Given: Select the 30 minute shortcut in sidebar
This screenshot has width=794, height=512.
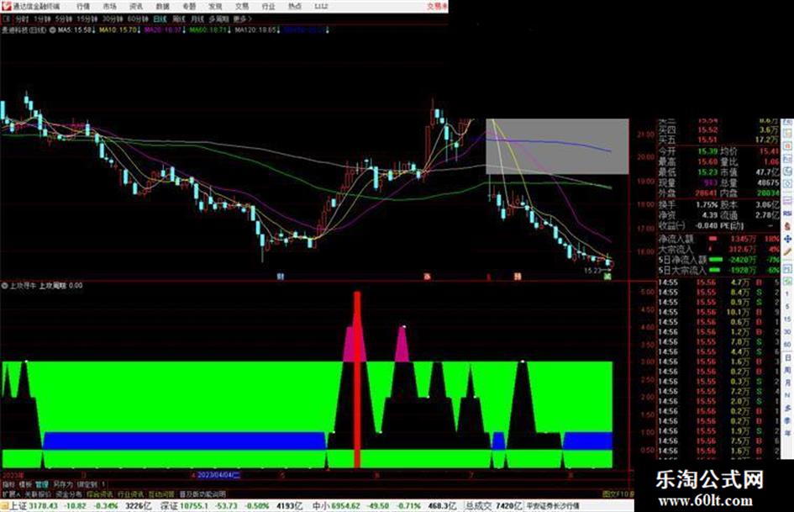Looking at the screenshot, I should (787, 332).
